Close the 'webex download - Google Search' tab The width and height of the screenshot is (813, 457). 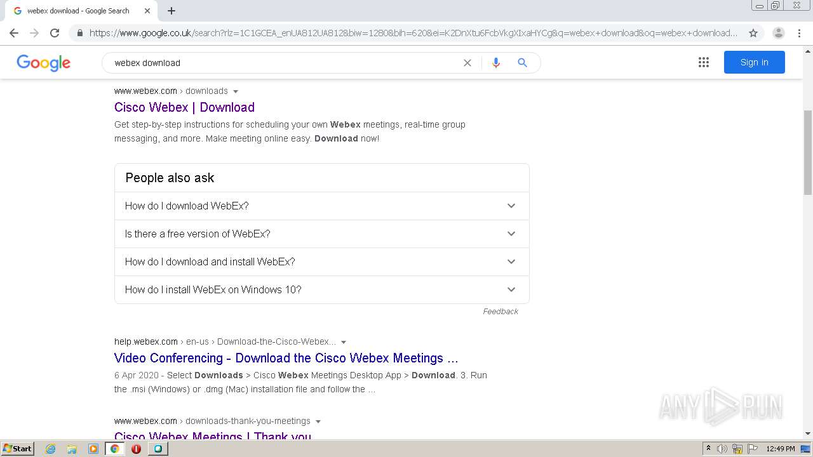click(147, 11)
